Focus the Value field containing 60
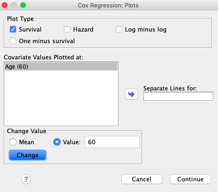This screenshot has width=218, height=192. [x=112, y=142]
